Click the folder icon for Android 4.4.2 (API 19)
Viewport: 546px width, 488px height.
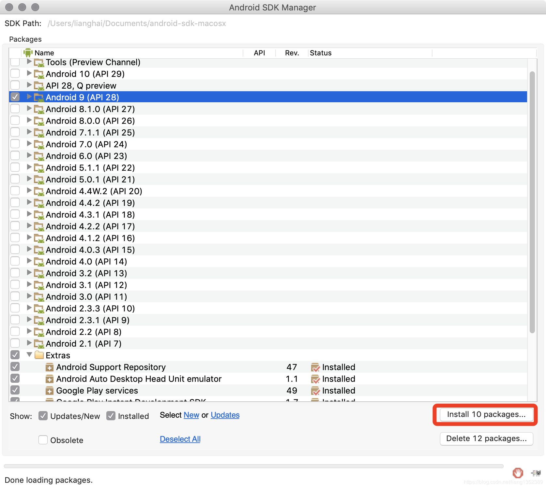(39, 203)
